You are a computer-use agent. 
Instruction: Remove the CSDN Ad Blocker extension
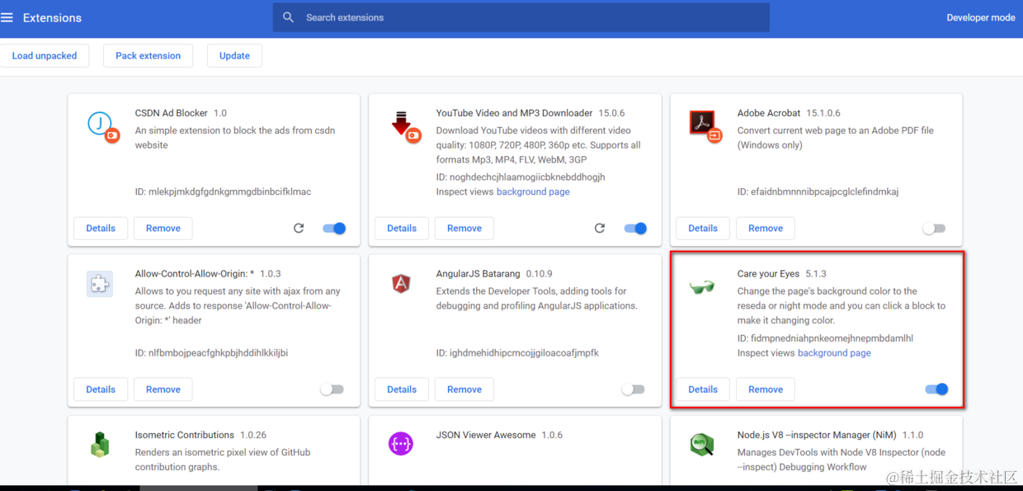click(x=163, y=229)
